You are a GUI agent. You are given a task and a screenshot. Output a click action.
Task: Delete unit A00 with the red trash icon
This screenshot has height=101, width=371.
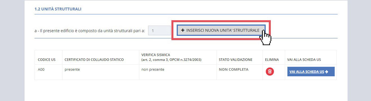click(x=270, y=72)
